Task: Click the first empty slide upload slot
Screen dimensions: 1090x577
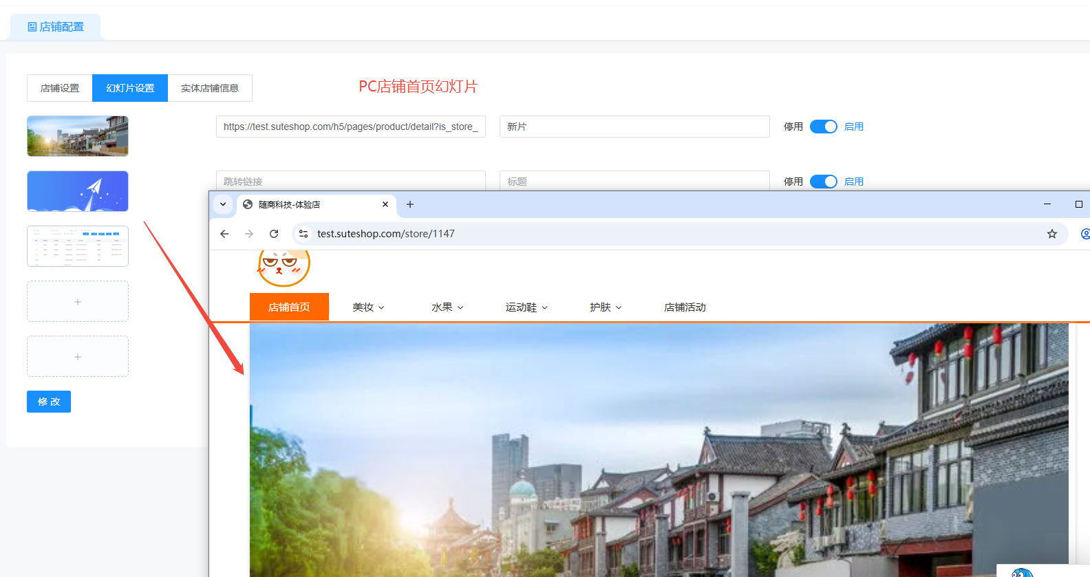Action: pyautogui.click(x=78, y=301)
